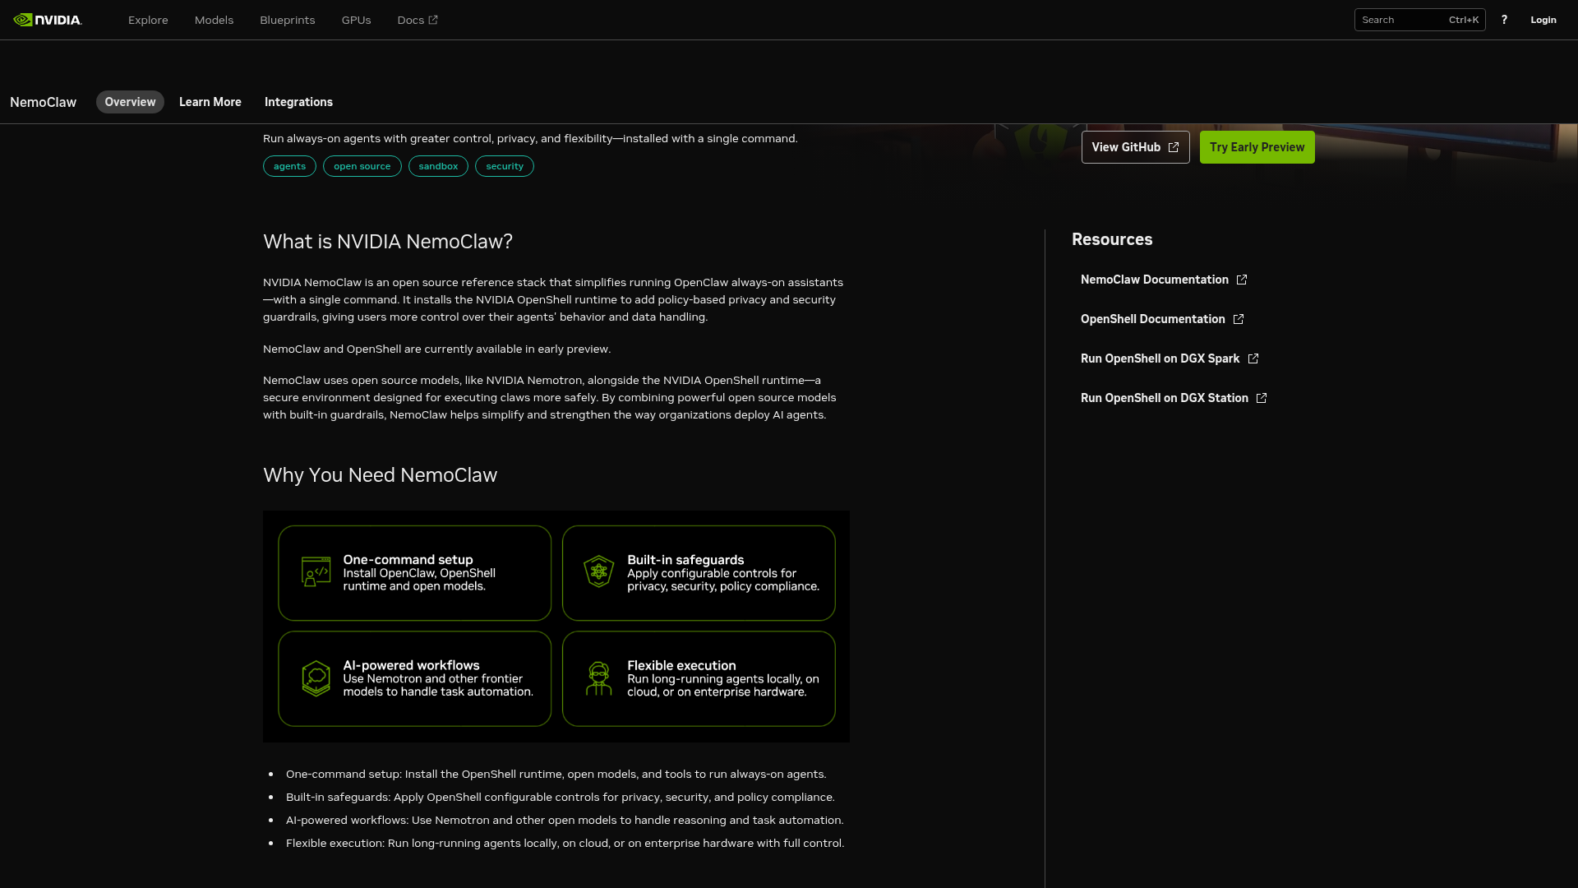
Task: Click the Login button
Action: (x=1543, y=20)
